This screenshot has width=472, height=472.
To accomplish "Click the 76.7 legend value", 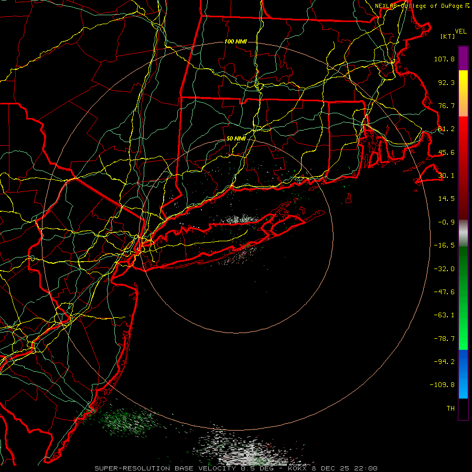I will pos(446,105).
